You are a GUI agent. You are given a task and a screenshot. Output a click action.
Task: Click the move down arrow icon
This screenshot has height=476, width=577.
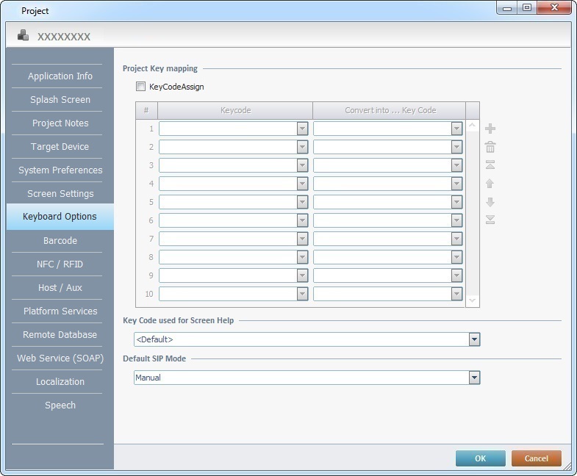[490, 202]
